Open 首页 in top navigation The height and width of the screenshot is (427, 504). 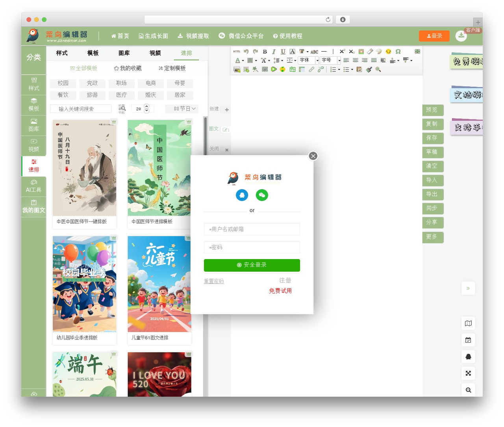point(120,36)
